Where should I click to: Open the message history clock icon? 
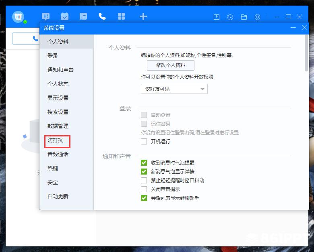coord(230,17)
